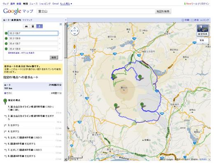Click the first destination field 35.3 138.7

click(33, 33)
